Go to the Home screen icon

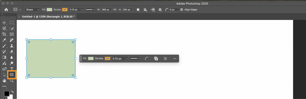tap(6, 9)
